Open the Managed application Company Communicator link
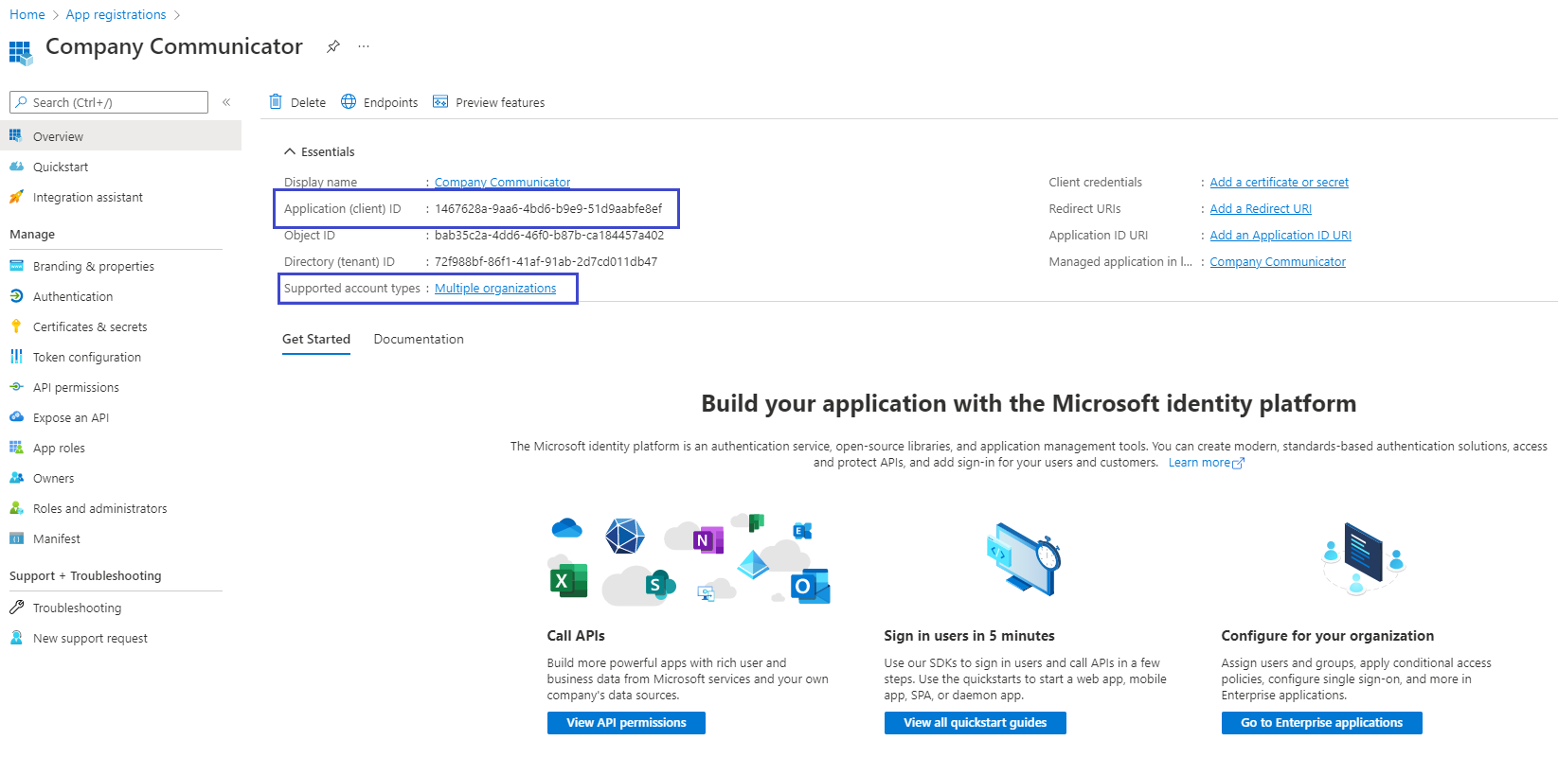 (1278, 262)
